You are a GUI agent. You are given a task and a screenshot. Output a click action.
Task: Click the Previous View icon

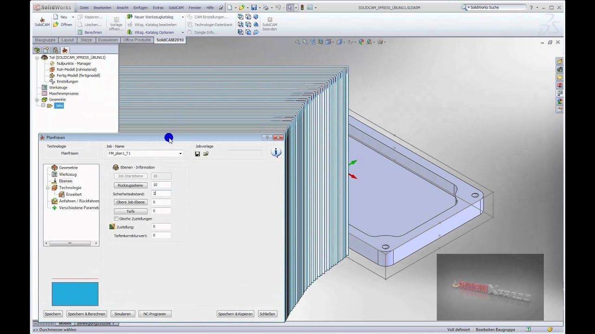[312, 42]
